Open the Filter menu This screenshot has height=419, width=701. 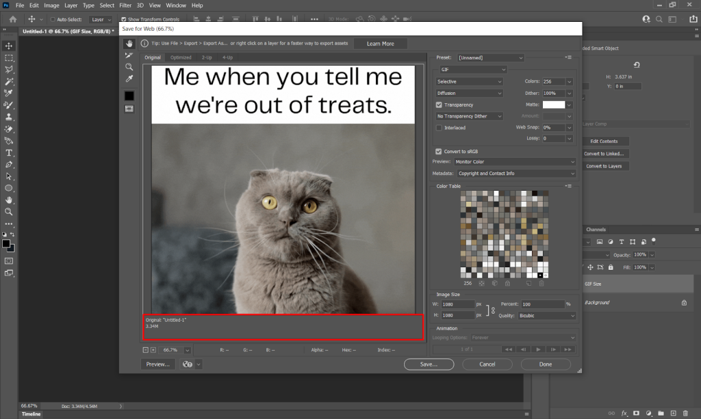point(125,5)
